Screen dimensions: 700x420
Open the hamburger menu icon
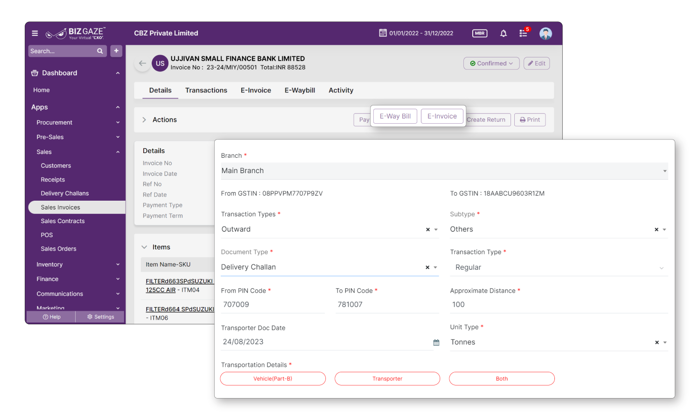[35, 33]
